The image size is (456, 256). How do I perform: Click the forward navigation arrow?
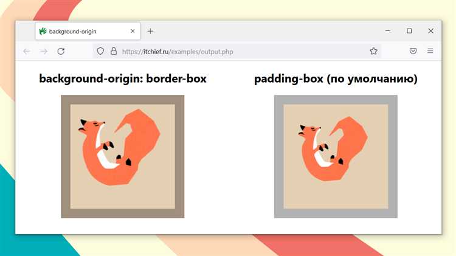coord(44,52)
